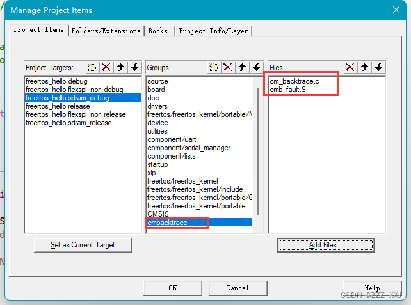
Task: Delete the selected project target icon
Action: 106,68
